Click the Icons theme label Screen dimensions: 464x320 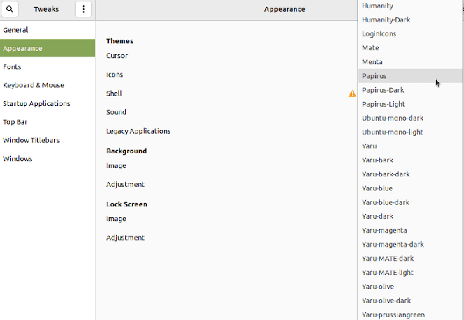114,74
